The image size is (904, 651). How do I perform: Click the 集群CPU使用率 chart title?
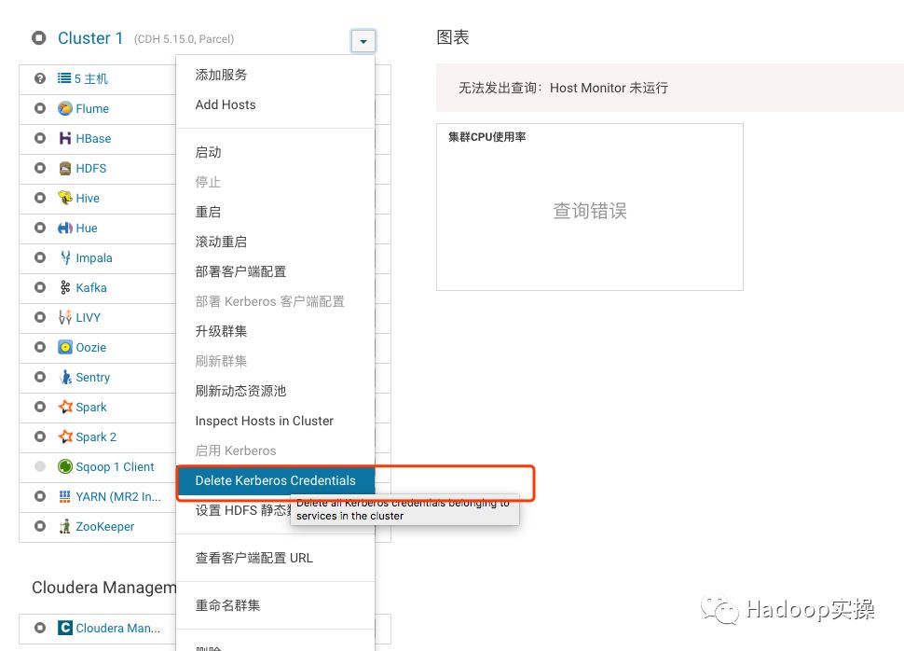[487, 137]
